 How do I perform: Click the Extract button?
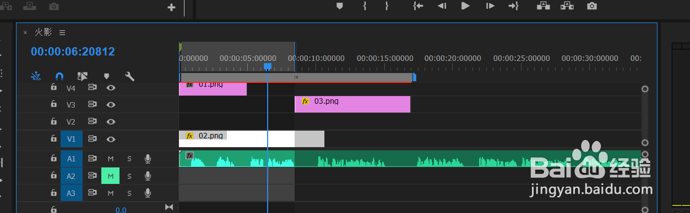click(x=567, y=6)
